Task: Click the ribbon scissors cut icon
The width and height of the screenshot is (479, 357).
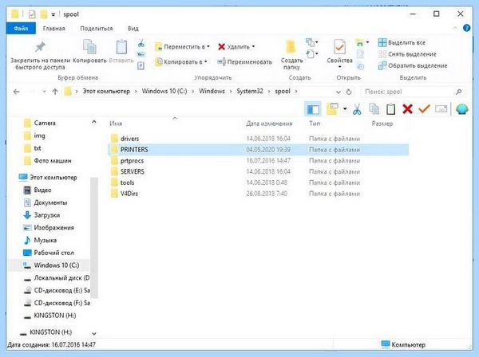Action: point(141,44)
